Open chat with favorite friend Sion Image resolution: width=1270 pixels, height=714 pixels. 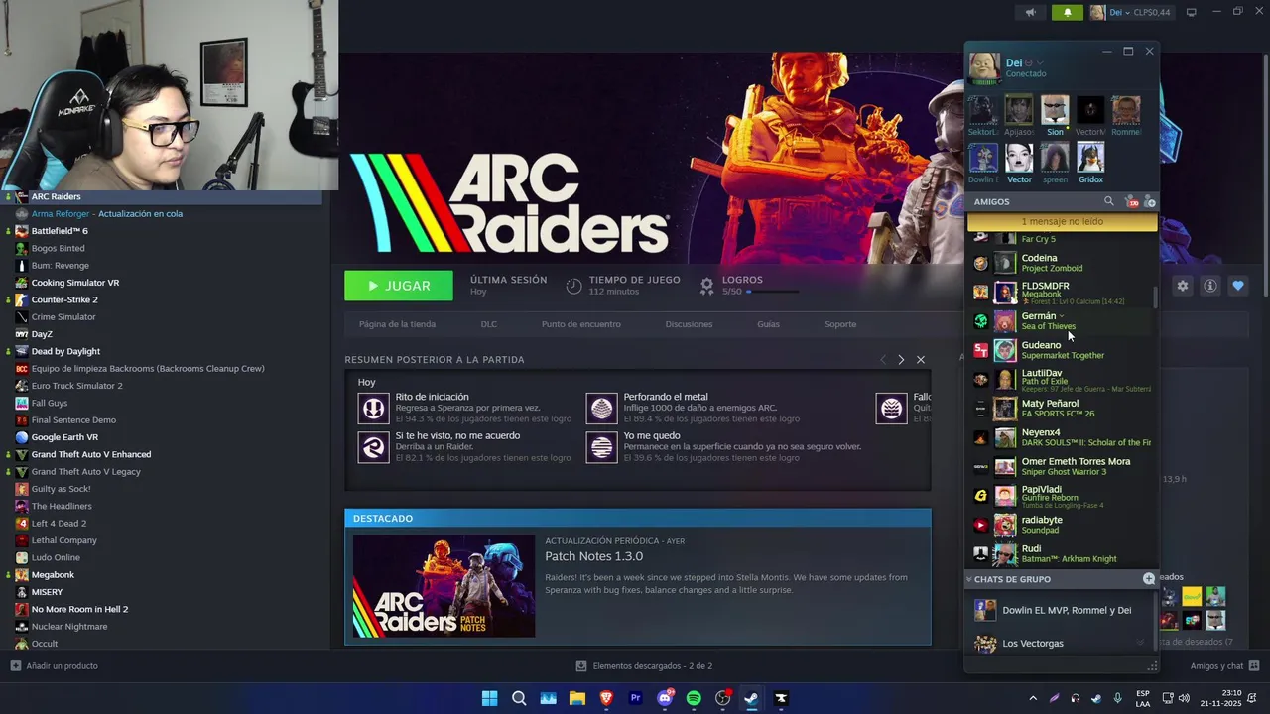click(x=1055, y=115)
